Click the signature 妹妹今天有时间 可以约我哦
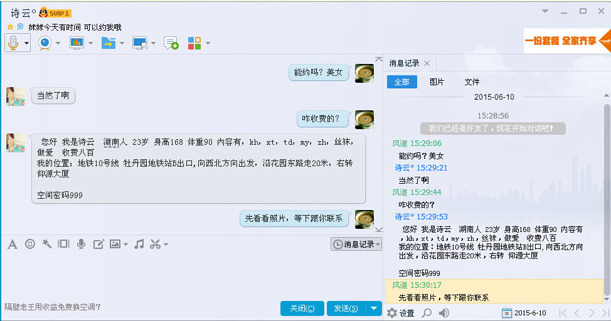 click(75, 27)
